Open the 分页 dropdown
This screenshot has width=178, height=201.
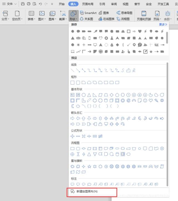coord(5,16)
